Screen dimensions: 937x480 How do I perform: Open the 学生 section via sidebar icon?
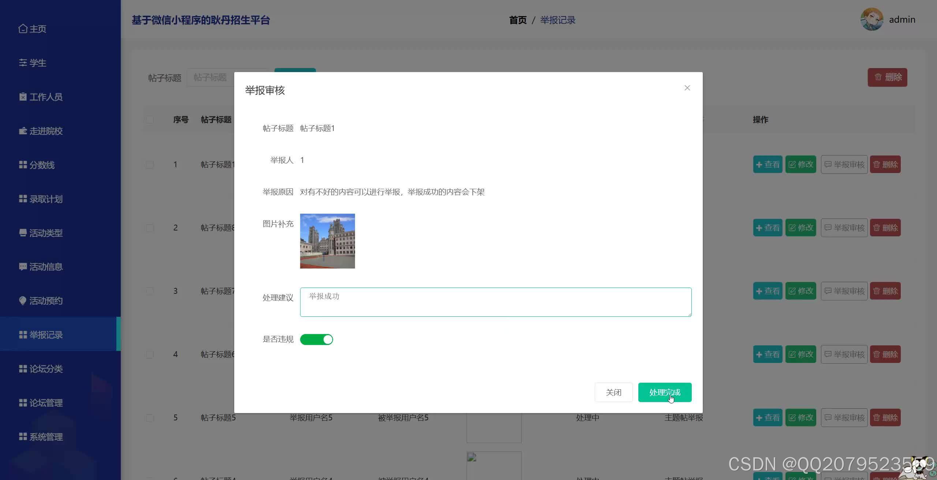point(23,63)
